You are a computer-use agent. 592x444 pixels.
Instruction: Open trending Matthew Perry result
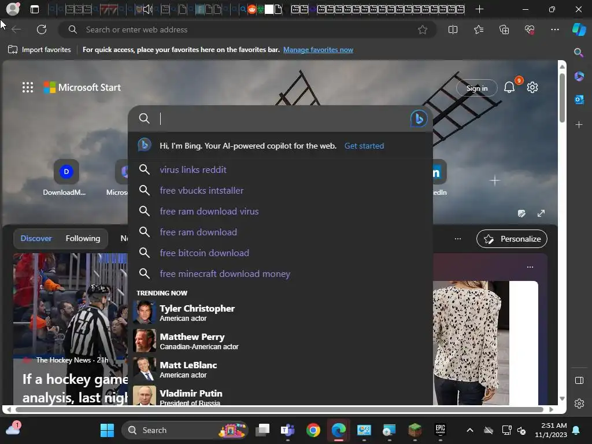tap(280, 341)
